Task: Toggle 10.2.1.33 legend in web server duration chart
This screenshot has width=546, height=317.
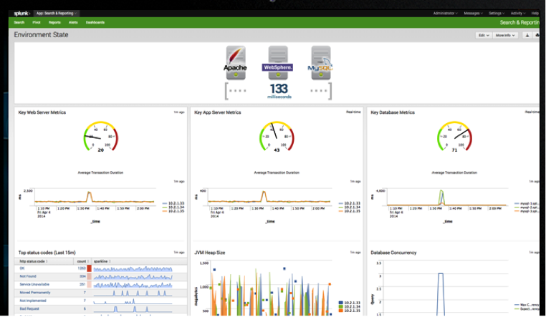Action: (x=173, y=203)
